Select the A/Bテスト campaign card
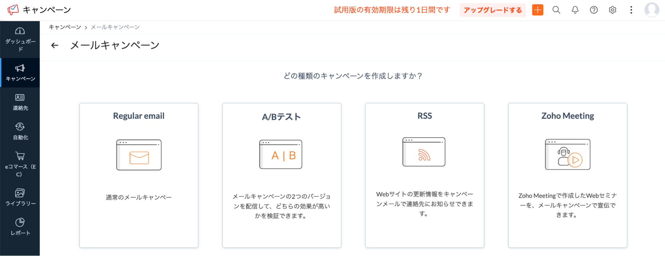This screenshot has width=665, height=256. 282,175
